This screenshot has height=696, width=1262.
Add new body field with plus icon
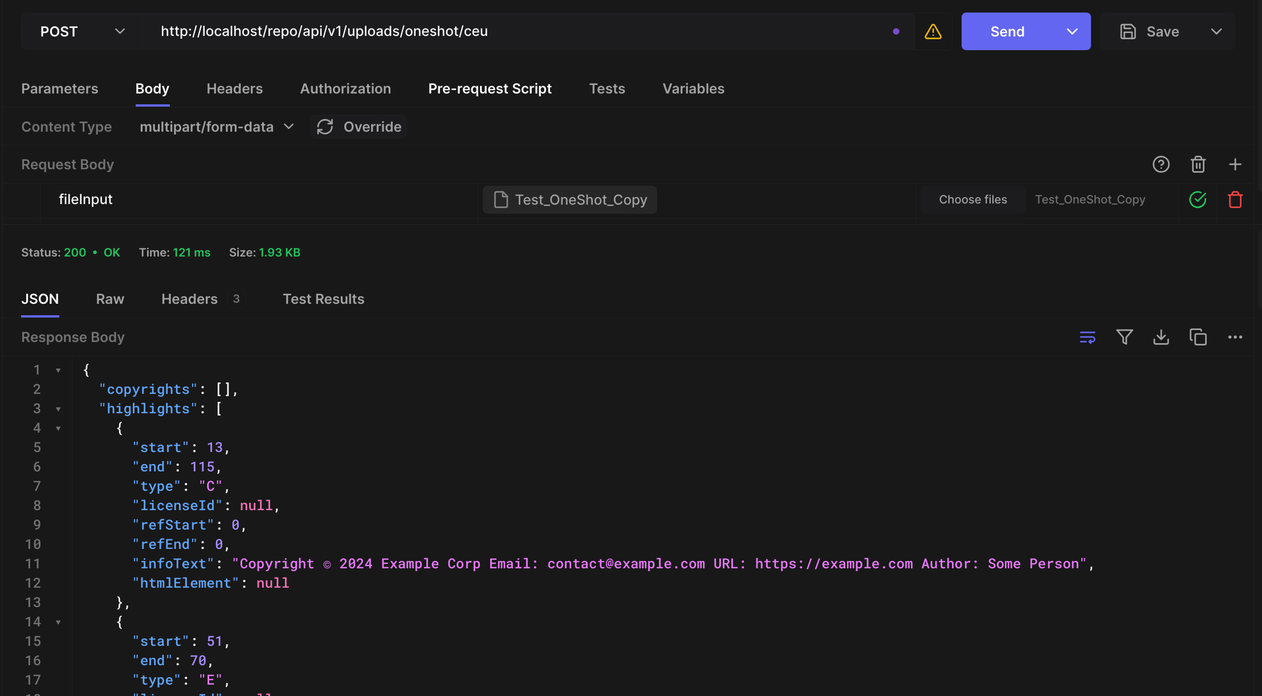1235,164
